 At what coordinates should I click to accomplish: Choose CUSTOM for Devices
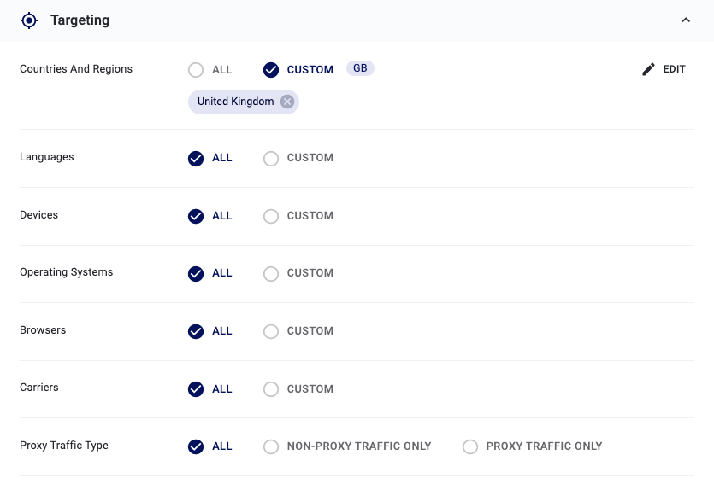(271, 216)
